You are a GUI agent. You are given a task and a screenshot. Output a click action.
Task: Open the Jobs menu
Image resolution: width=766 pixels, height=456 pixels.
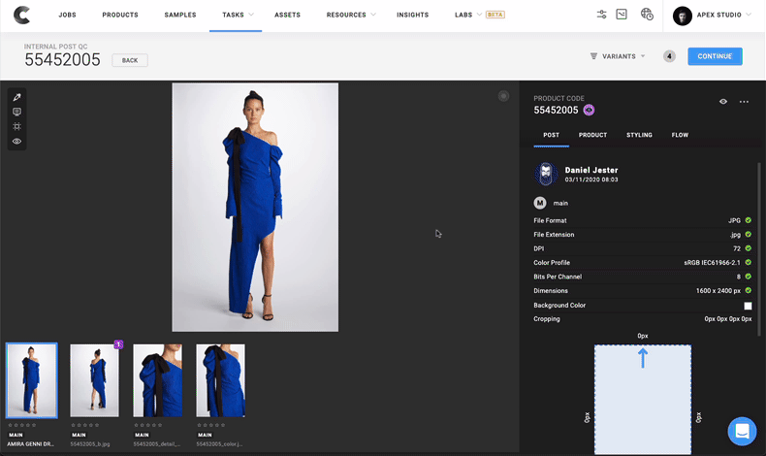(68, 15)
